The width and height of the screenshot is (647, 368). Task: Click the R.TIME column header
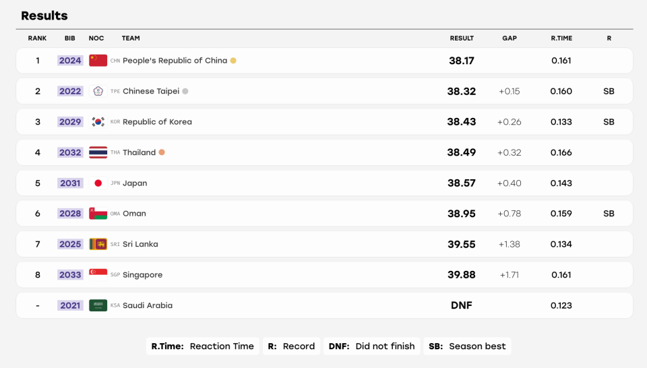point(561,38)
